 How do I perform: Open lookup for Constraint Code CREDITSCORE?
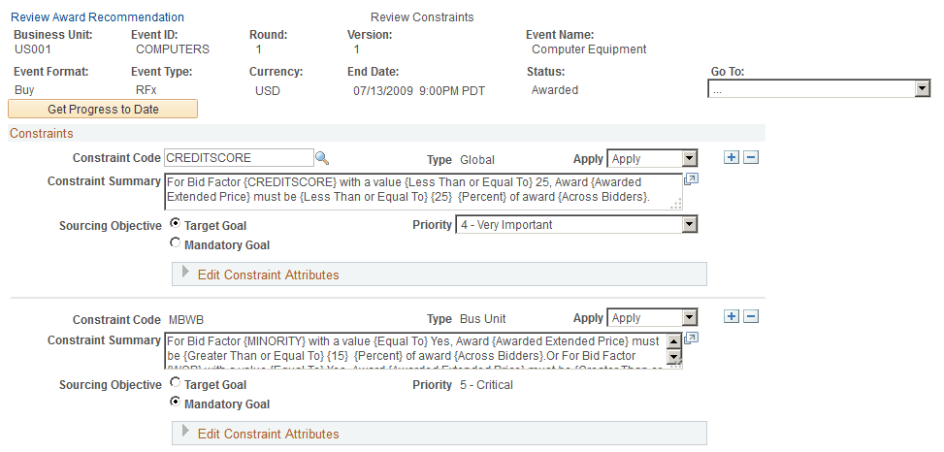[x=322, y=158]
